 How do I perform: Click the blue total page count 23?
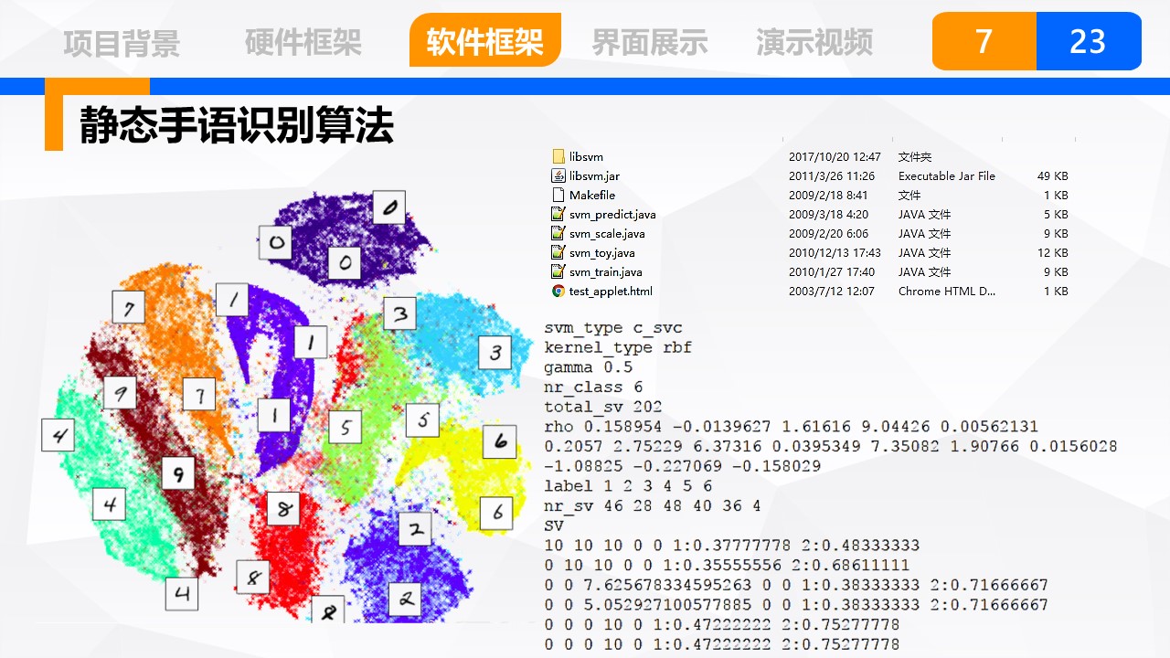pyautogui.click(x=1088, y=41)
